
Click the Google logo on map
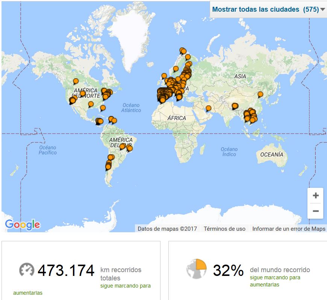23,225
